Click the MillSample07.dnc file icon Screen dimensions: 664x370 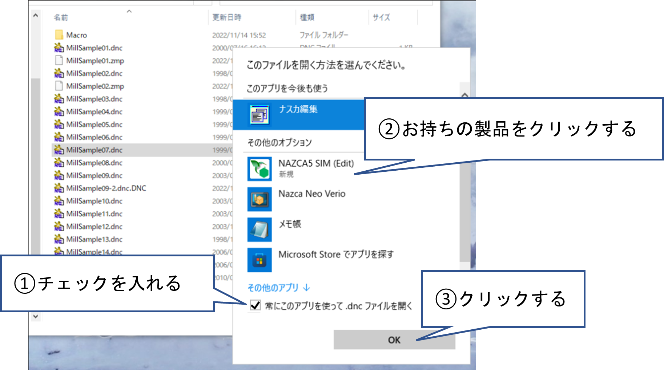59,150
